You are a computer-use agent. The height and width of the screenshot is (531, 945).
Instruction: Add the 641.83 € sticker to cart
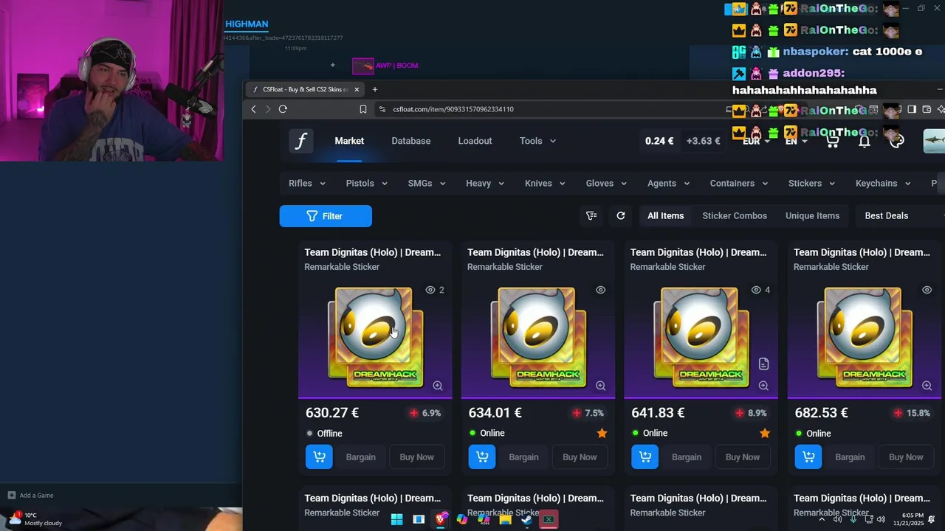tap(645, 457)
